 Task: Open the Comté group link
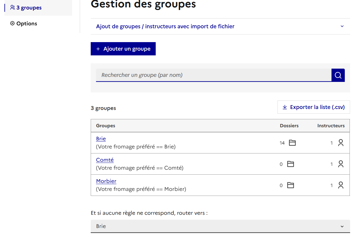[x=105, y=160]
